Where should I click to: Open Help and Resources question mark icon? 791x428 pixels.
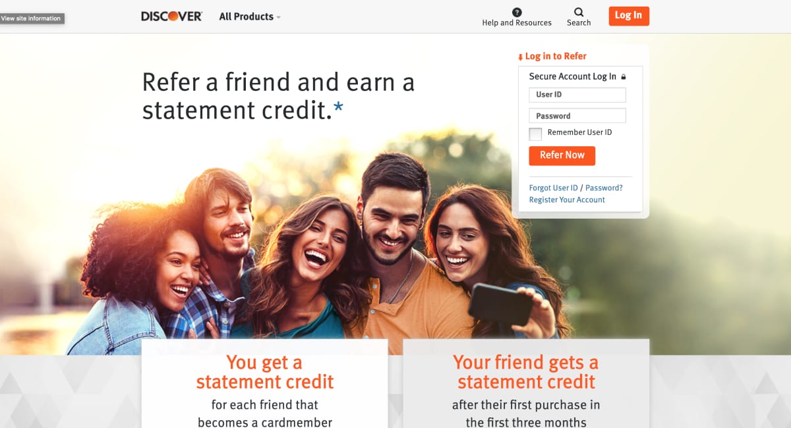pyautogui.click(x=517, y=12)
